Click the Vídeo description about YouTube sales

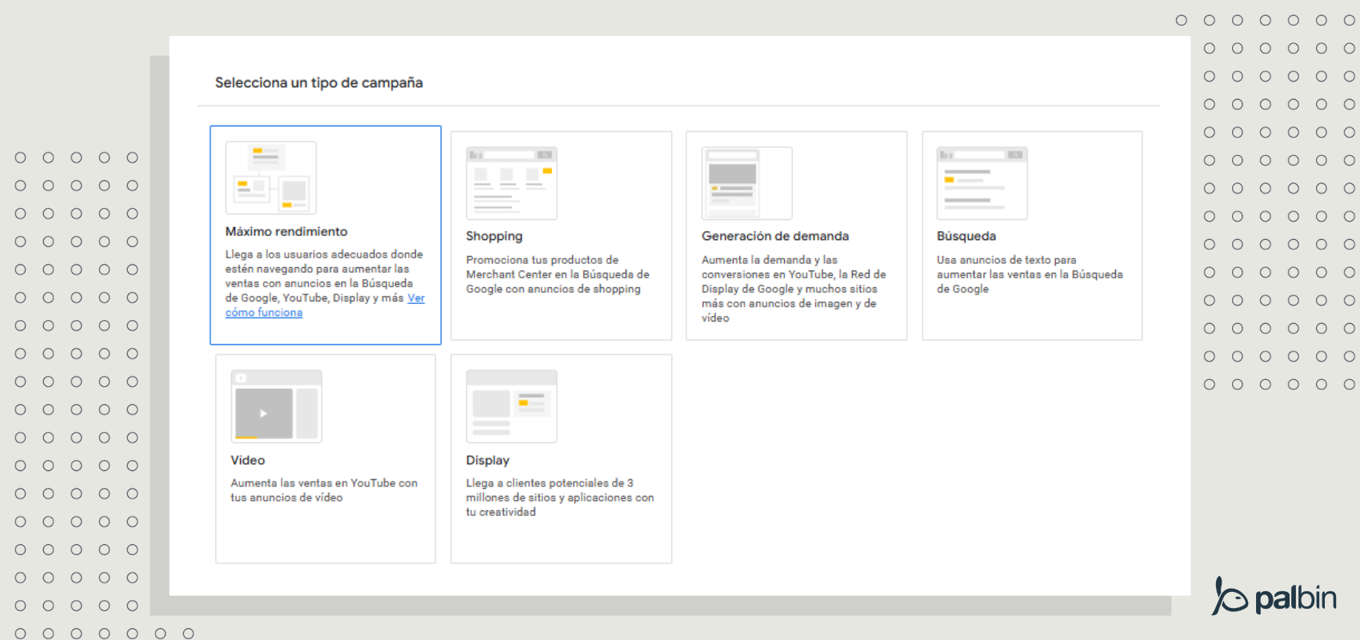point(323,490)
